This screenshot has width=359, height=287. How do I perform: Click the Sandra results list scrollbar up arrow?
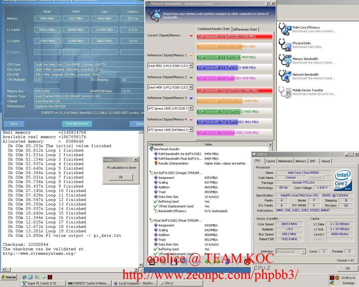point(270,144)
